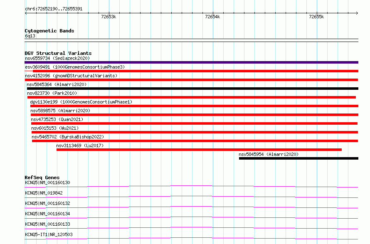Click the 6q13 cytogenetic band track
The width and height of the screenshot is (370, 244).
click(x=191, y=40)
